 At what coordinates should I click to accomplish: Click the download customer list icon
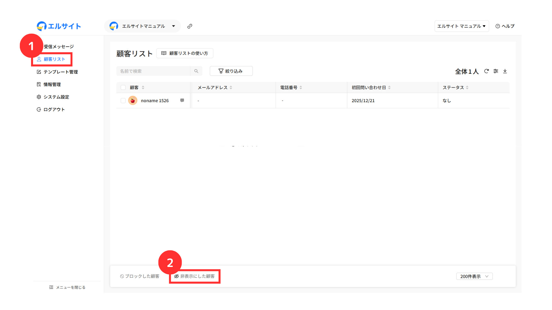(x=505, y=71)
